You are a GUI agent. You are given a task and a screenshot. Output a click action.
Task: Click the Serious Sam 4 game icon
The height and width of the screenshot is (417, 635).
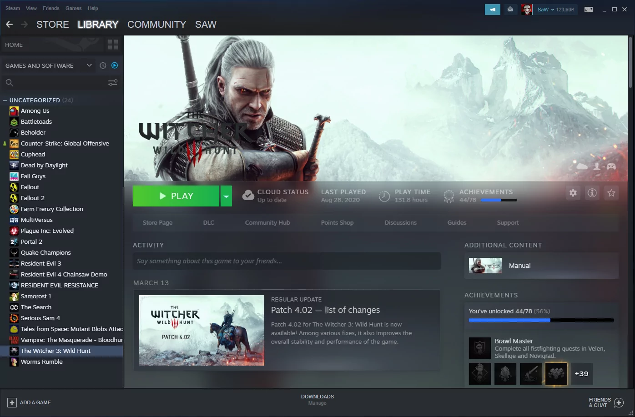click(x=14, y=318)
